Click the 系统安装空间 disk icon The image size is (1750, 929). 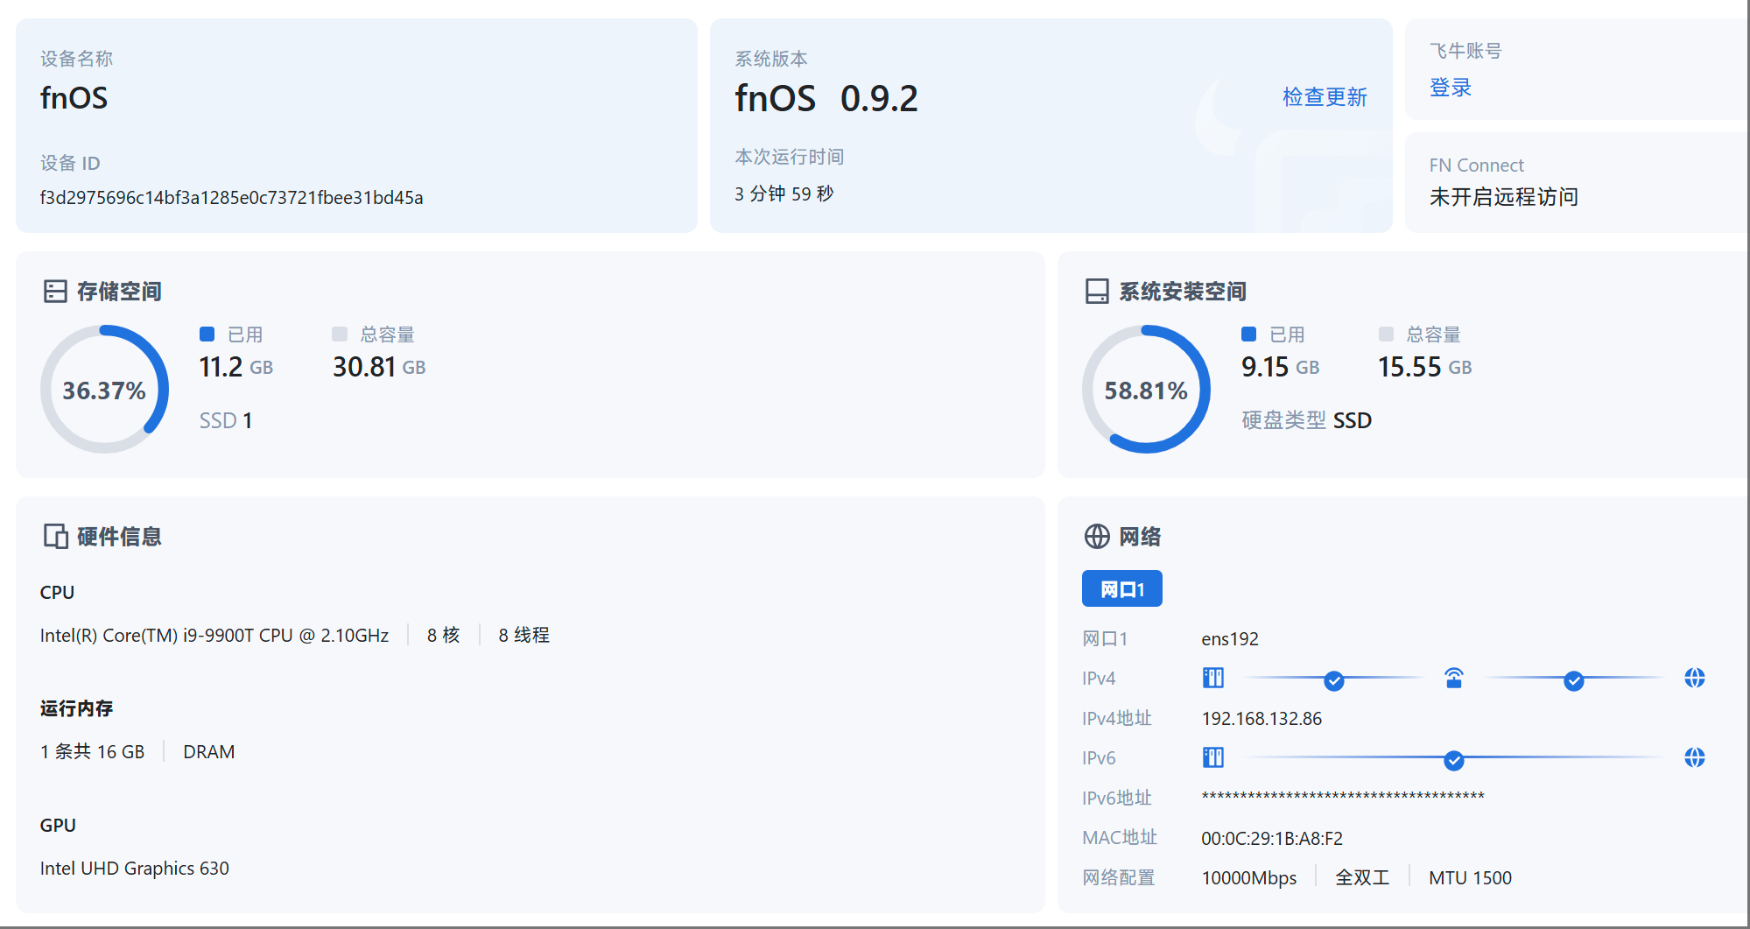point(1097,292)
